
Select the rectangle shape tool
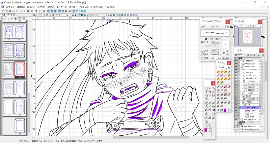(214, 113)
